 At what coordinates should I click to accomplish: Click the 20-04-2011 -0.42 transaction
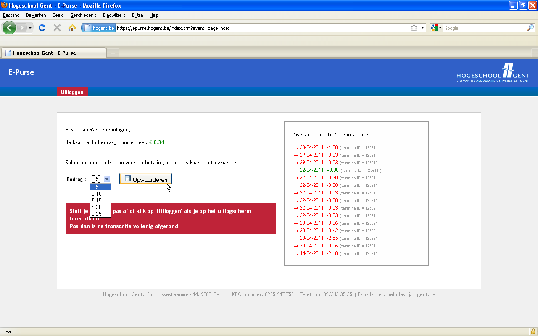337,231
